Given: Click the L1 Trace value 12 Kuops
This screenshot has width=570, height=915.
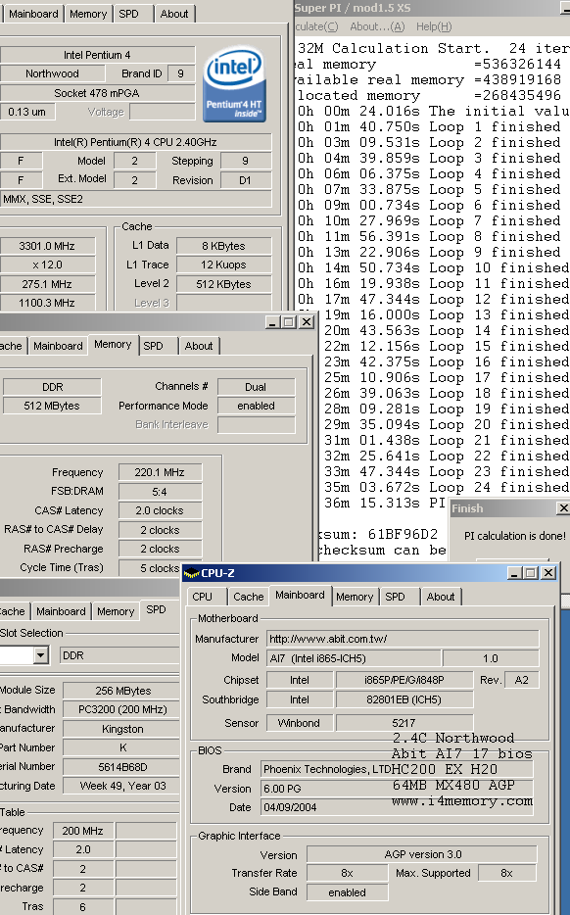Looking at the screenshot, I should (224, 265).
